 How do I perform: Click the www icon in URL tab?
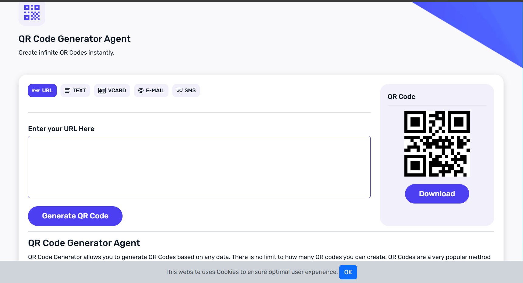(x=36, y=90)
